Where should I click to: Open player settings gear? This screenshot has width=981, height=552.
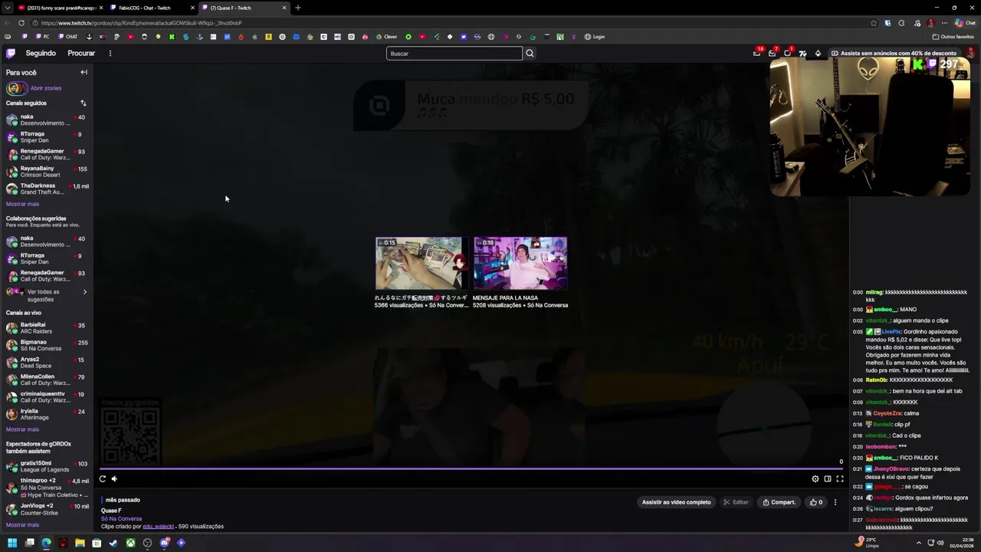tap(815, 479)
